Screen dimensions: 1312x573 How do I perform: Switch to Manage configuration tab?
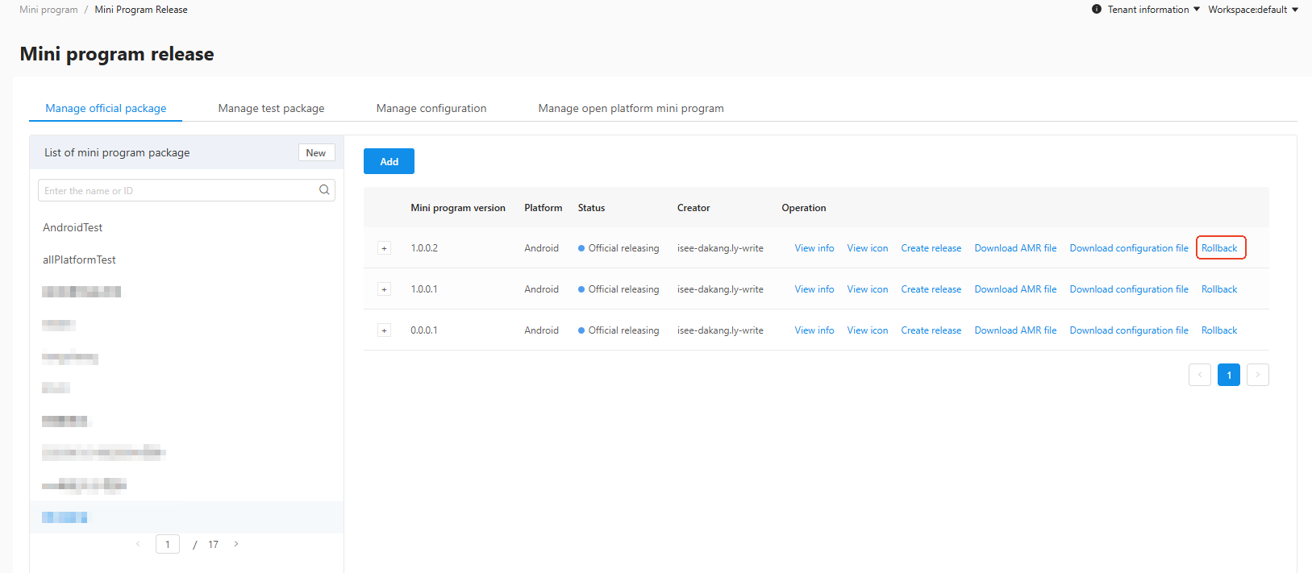click(431, 108)
